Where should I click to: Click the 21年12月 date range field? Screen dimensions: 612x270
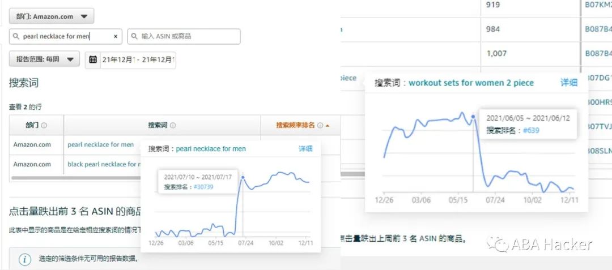[x=138, y=59]
